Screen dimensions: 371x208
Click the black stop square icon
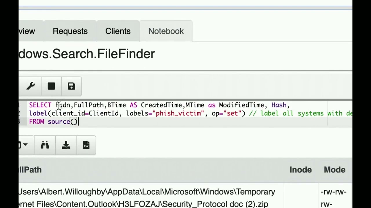tap(51, 86)
